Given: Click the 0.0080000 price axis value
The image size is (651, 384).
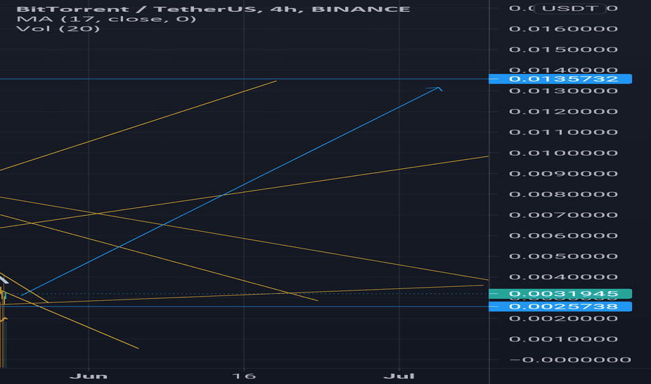Looking at the screenshot, I should [564, 194].
